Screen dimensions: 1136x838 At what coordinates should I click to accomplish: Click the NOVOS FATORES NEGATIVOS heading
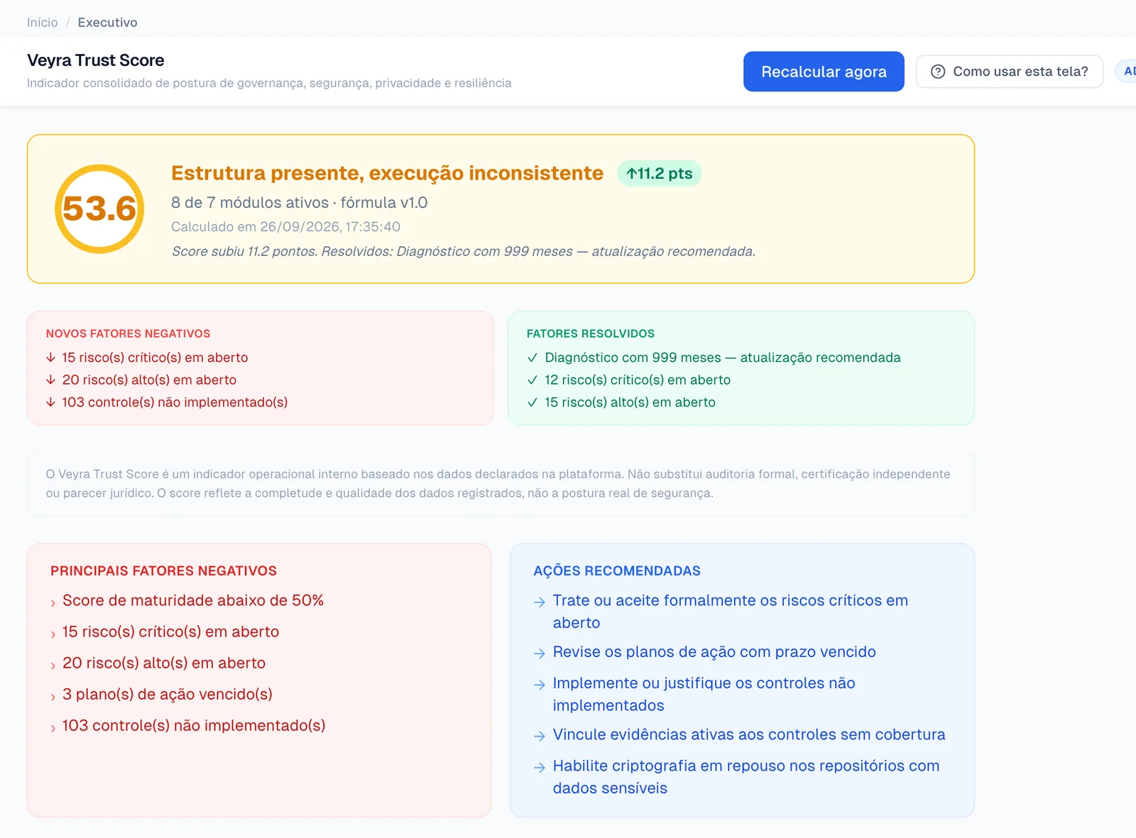coord(129,333)
